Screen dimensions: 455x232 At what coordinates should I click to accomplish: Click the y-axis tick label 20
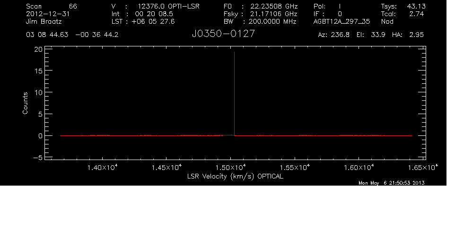(38, 50)
